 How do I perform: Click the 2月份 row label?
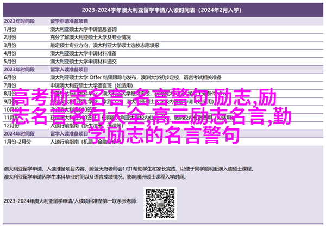(10, 37)
